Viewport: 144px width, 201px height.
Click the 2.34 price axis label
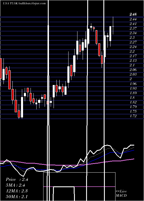(133, 33)
